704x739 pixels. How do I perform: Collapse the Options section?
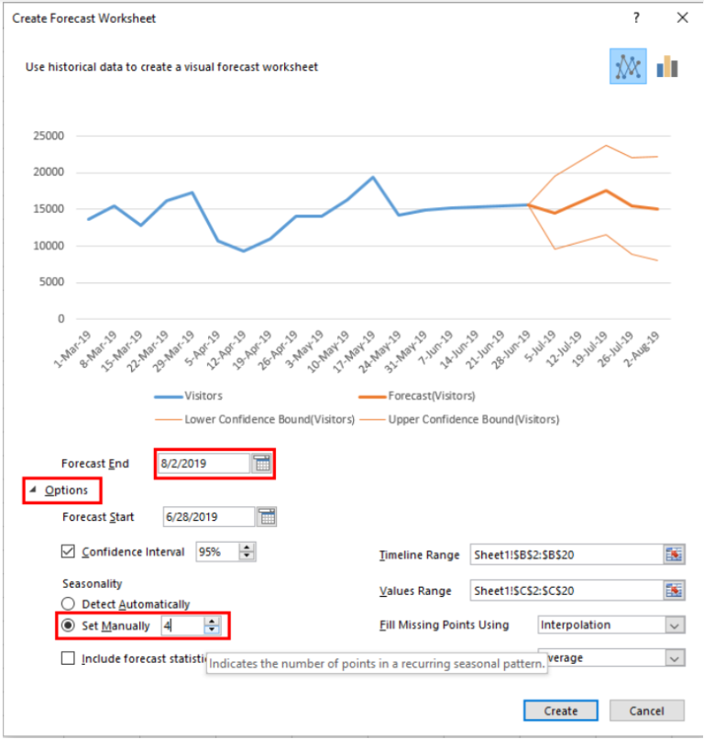(x=34, y=491)
